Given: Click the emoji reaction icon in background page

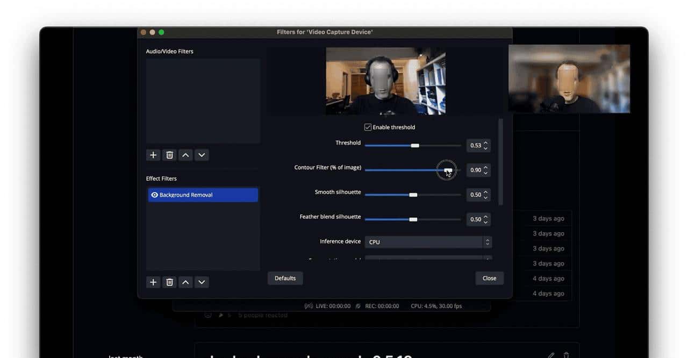Looking at the screenshot, I should [207, 315].
